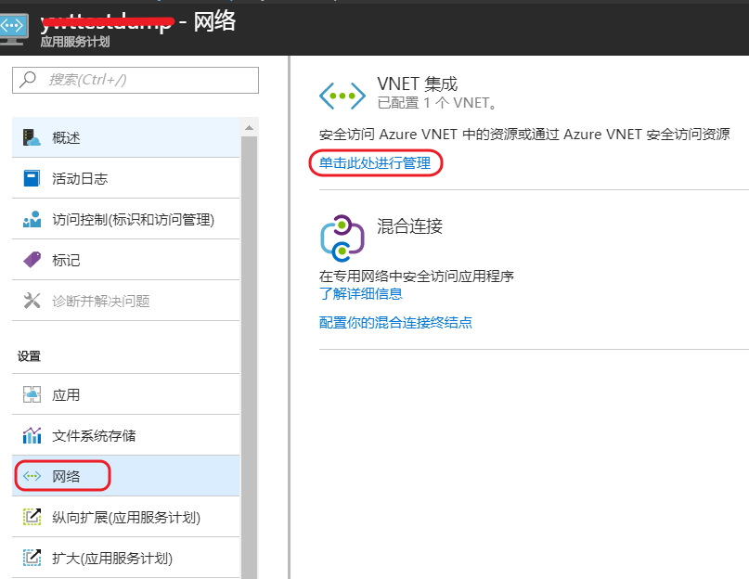Click the 纵向扩展 scale up icon
This screenshot has height=579, width=749.
[x=32, y=517]
